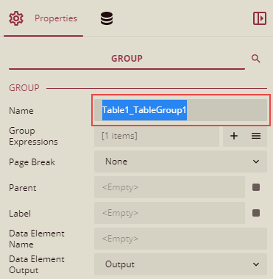Click the Parent empty field
273x279 pixels.
click(x=169, y=187)
